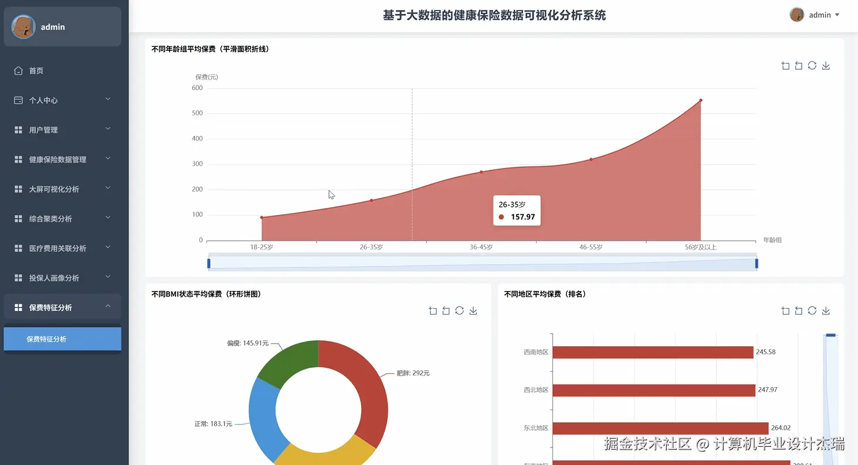Expand the 用户管理 menu chevron

pos(108,129)
